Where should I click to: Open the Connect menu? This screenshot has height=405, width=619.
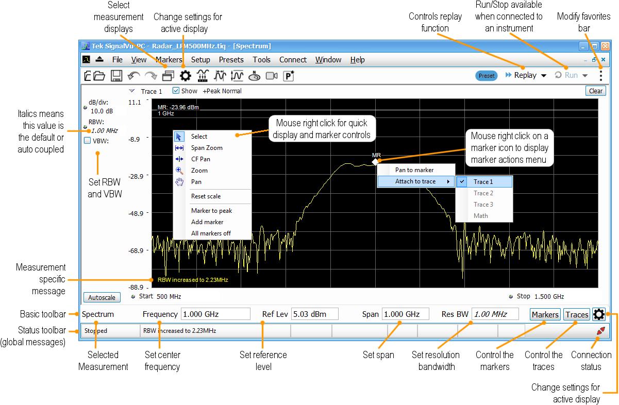click(293, 60)
